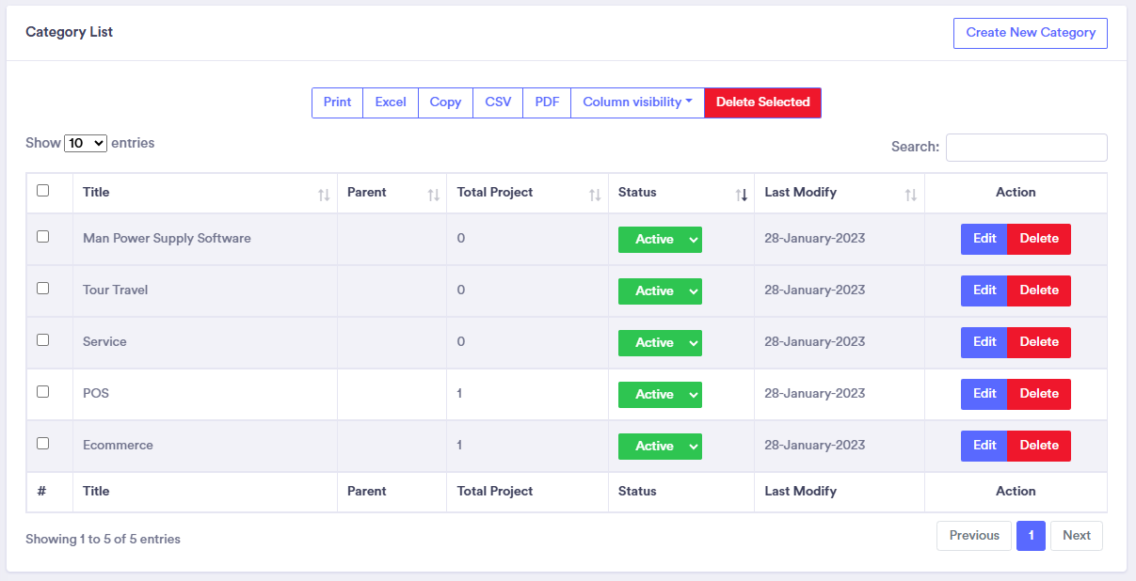Image resolution: width=1136 pixels, height=581 pixels.
Task: Export the table as Excel
Action: (x=391, y=102)
